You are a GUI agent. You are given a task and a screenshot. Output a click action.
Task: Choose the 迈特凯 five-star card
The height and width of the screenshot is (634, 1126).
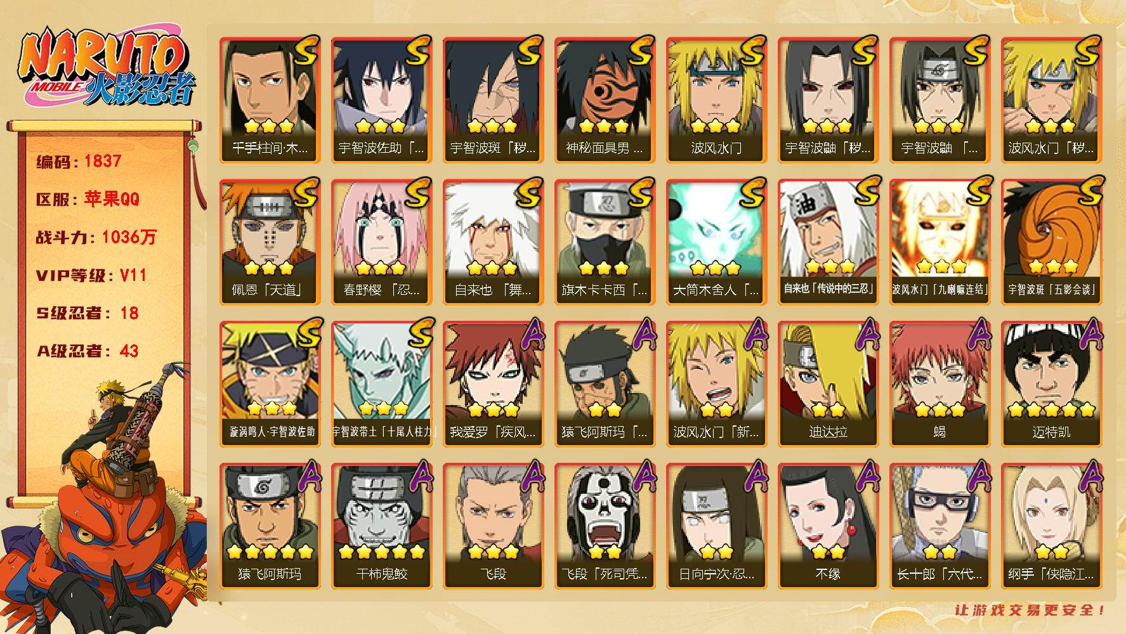click(x=1051, y=384)
